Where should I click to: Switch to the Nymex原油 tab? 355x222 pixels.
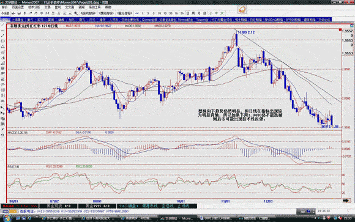coord(185,20)
